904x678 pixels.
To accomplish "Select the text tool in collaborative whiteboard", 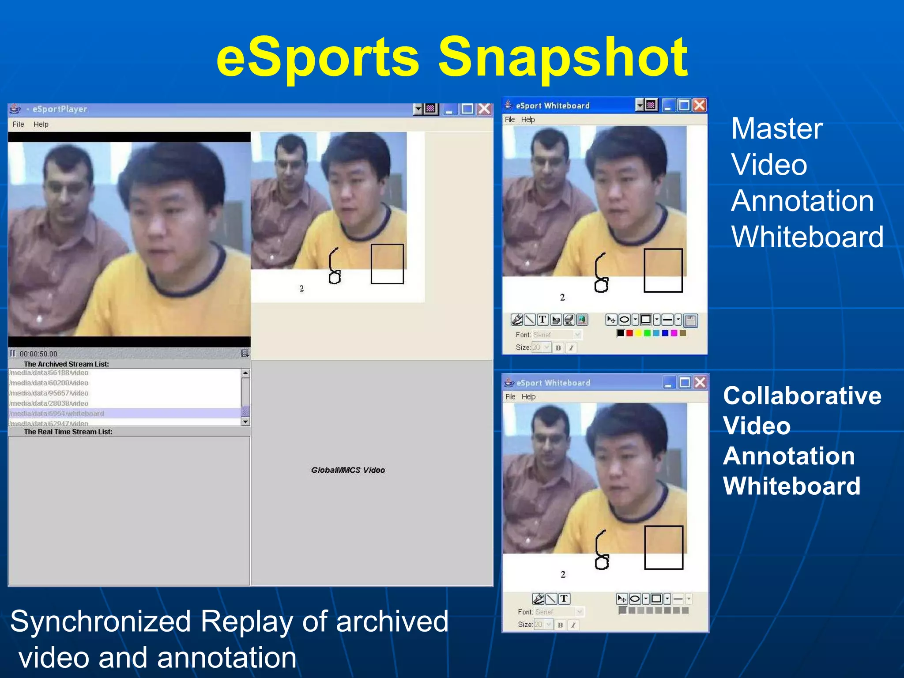I will click(564, 599).
